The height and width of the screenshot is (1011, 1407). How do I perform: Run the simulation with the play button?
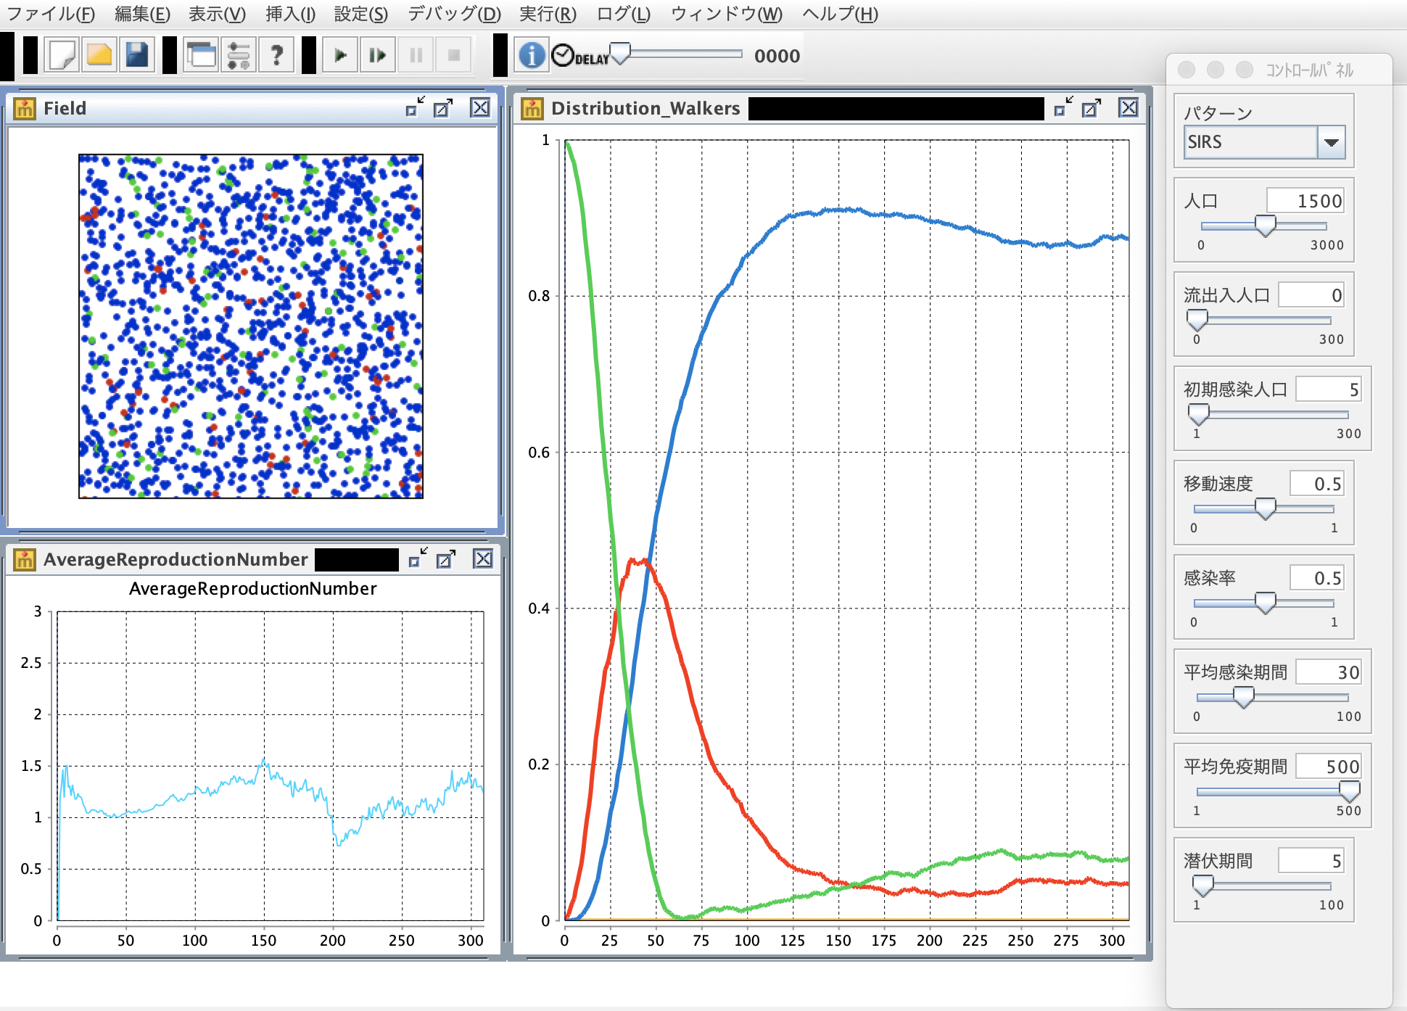tap(340, 55)
